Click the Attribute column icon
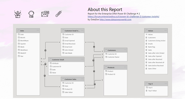The image size is (185, 99). pyautogui.click(x=51, y=63)
